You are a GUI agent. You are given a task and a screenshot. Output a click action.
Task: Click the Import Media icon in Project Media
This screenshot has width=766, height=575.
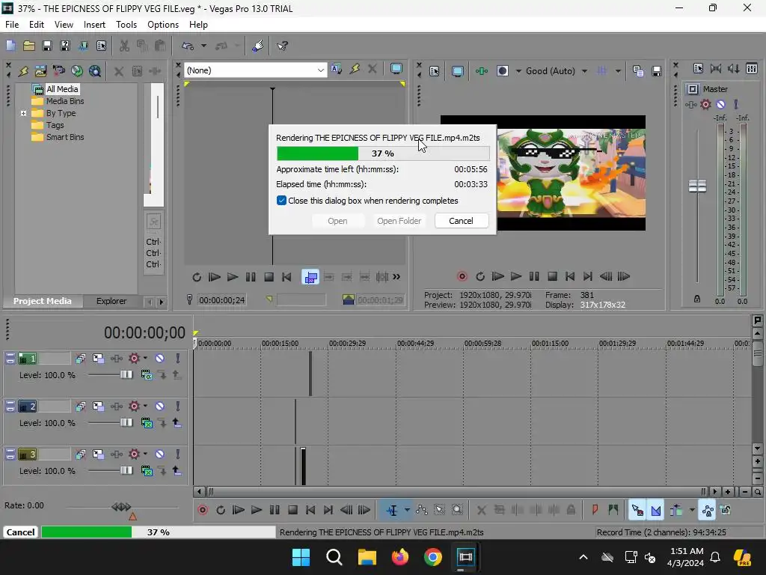(40, 71)
